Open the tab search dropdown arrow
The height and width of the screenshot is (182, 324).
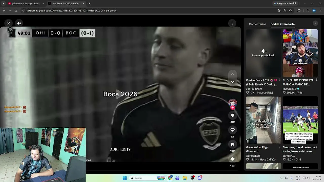tap(3, 4)
